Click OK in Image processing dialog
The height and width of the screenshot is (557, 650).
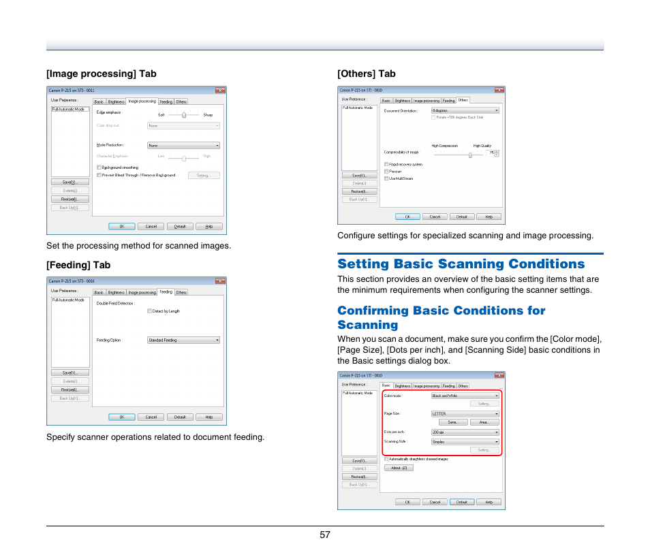point(122,227)
